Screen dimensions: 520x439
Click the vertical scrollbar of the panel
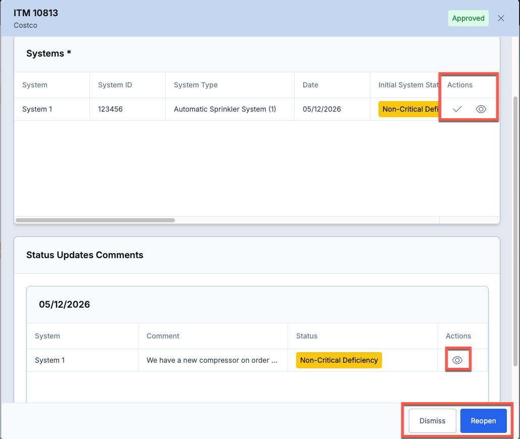[515, 231]
